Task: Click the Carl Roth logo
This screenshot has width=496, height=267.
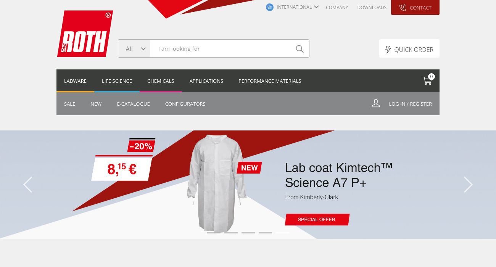Action: point(85,34)
